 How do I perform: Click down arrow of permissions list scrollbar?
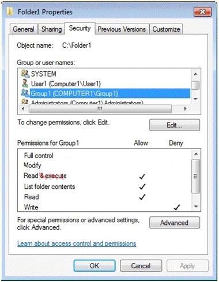click(196, 207)
